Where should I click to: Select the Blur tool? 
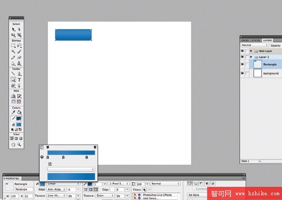point(13,63)
